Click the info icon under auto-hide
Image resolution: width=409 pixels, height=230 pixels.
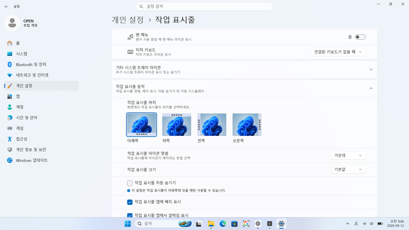pyautogui.click(x=129, y=190)
